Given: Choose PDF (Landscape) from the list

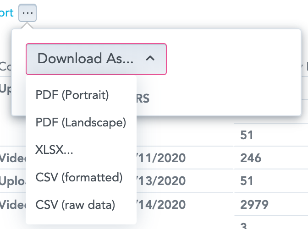Looking at the screenshot, I should coord(80,123).
